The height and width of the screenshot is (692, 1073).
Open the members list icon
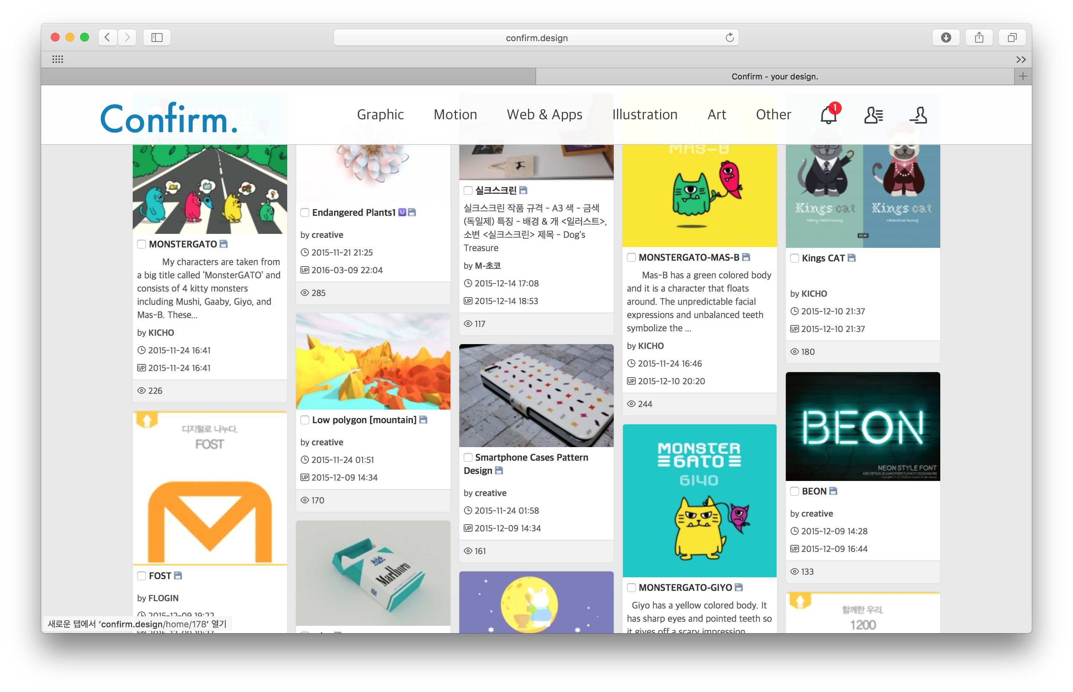(873, 115)
